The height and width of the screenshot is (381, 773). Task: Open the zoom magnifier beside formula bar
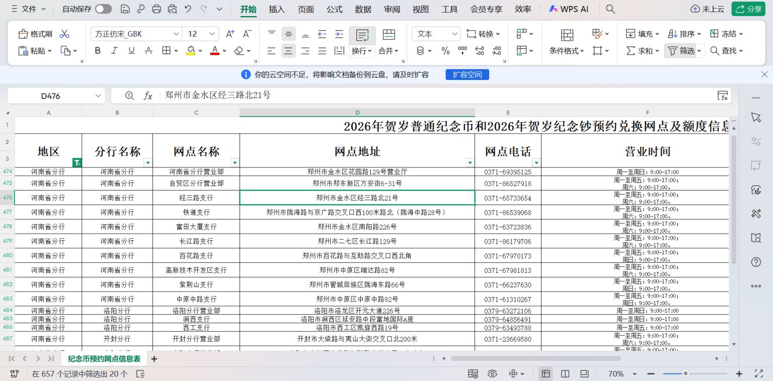129,96
